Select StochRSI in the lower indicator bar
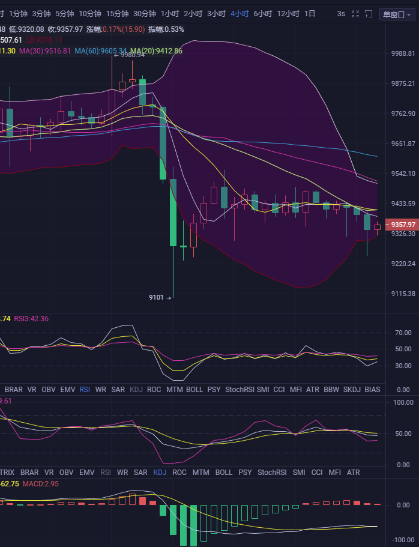 point(272,473)
